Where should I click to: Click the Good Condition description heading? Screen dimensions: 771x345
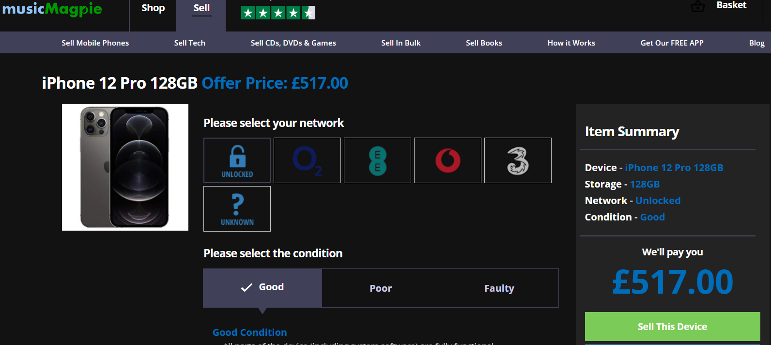250,332
